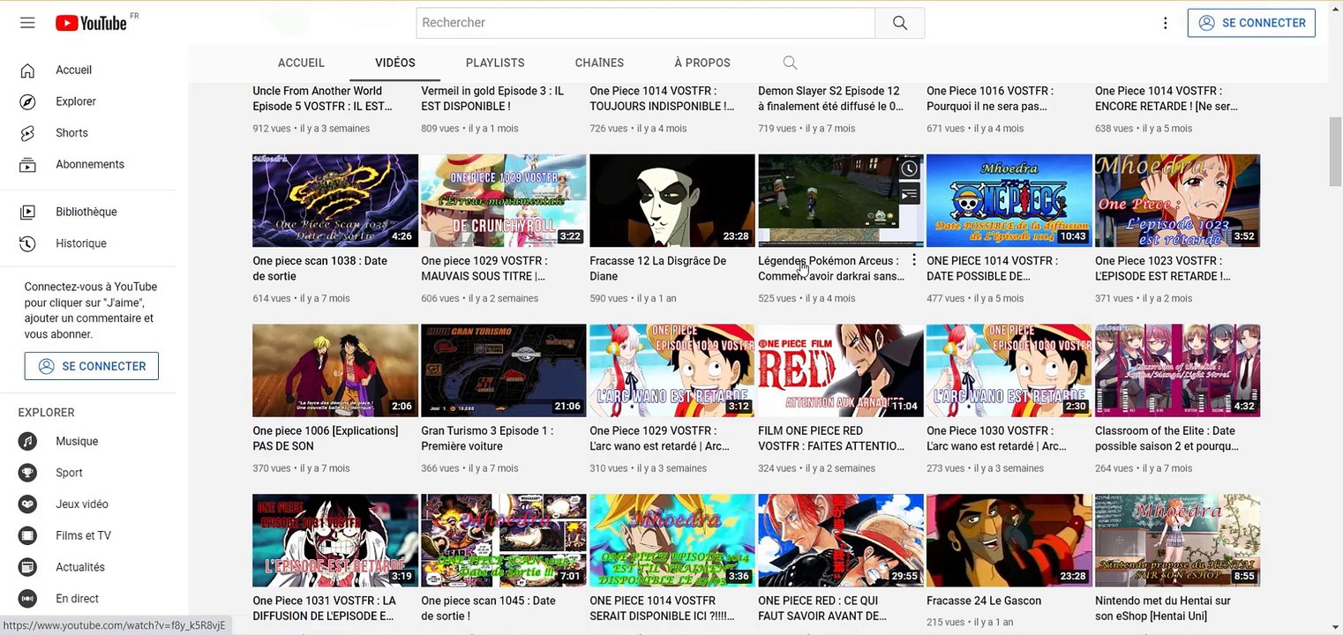Screen dimensions: 1343x635
Task: Open FILM ONE PIECE RED VOSTFR thumbnail
Action: (x=841, y=370)
